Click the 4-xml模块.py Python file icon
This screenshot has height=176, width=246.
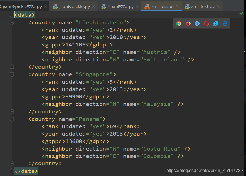click(103, 7)
